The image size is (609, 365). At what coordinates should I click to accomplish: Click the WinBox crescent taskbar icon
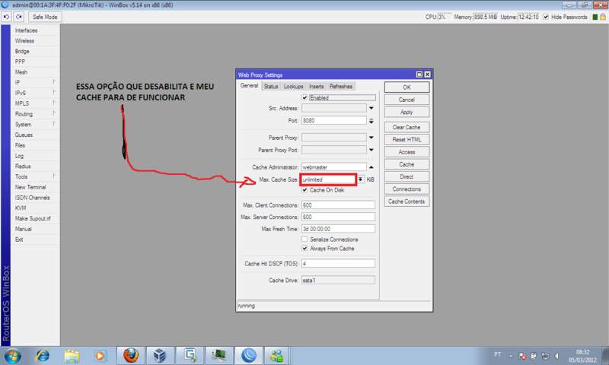click(x=249, y=356)
